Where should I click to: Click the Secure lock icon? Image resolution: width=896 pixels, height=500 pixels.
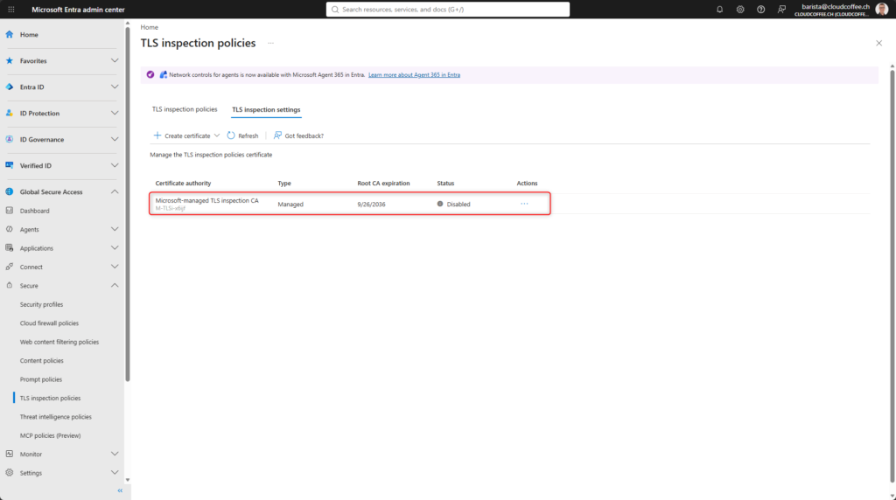[x=9, y=285]
